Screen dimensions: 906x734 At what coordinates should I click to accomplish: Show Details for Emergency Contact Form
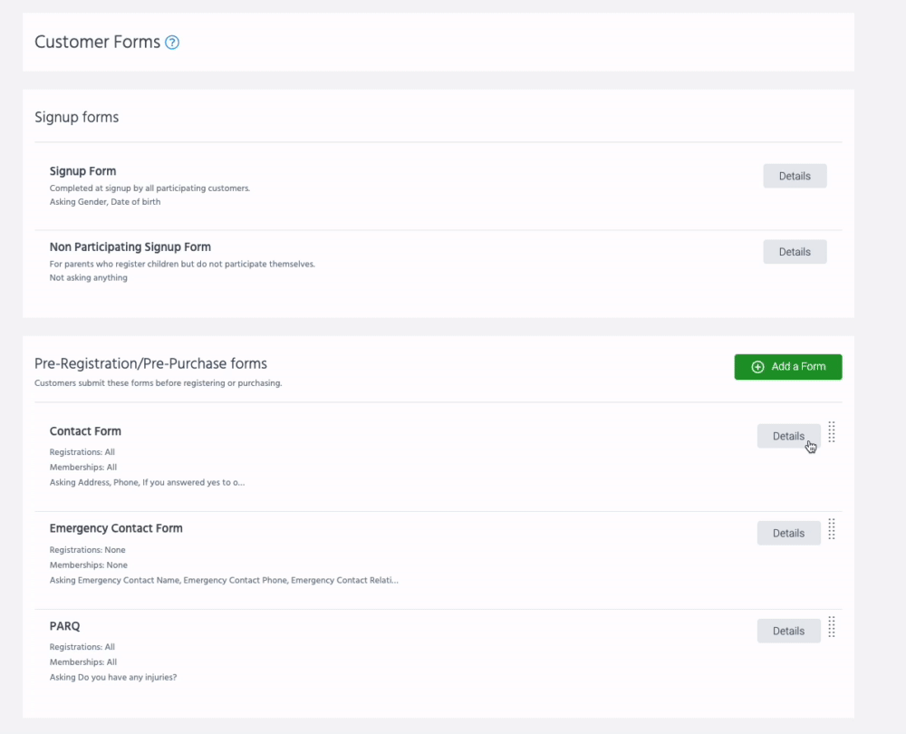788,534
